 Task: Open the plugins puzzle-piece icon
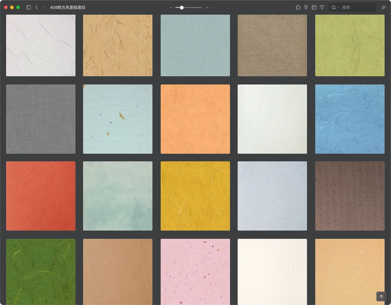coord(298,7)
